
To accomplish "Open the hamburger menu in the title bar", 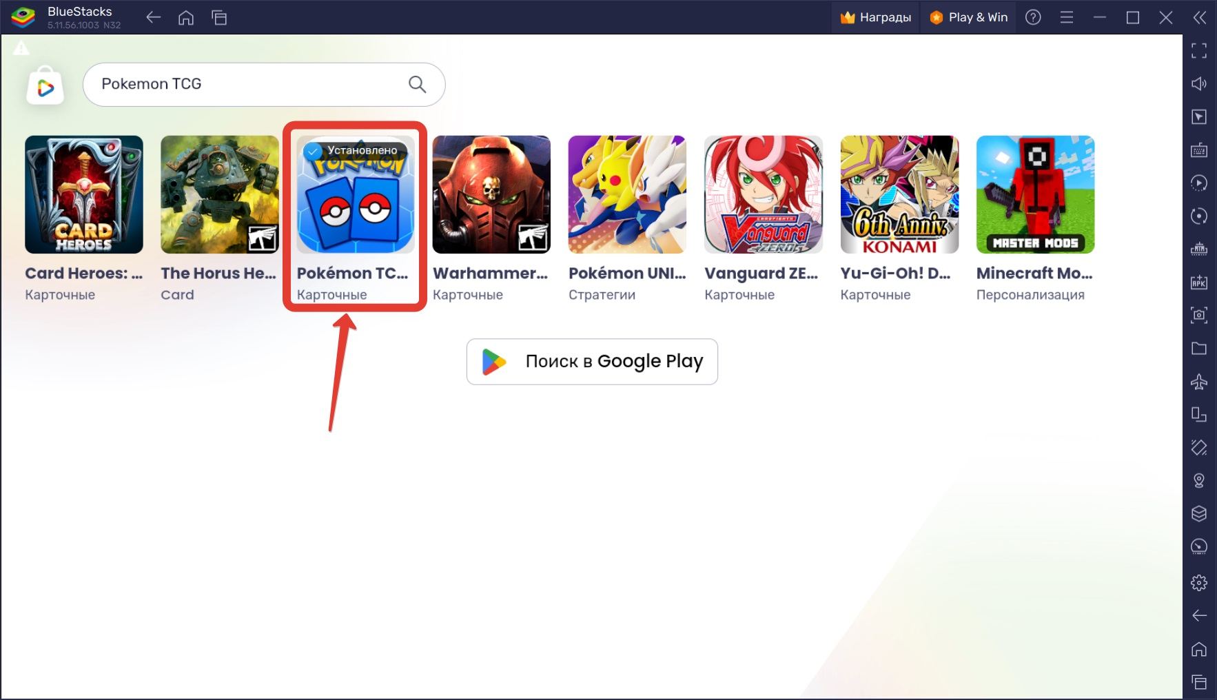I will click(1067, 17).
